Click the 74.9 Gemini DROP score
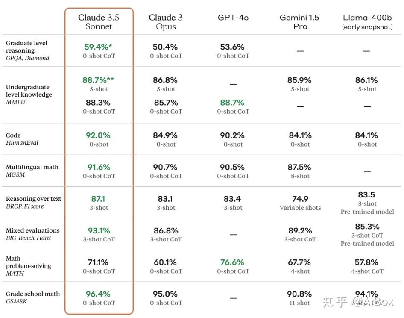 coord(300,199)
